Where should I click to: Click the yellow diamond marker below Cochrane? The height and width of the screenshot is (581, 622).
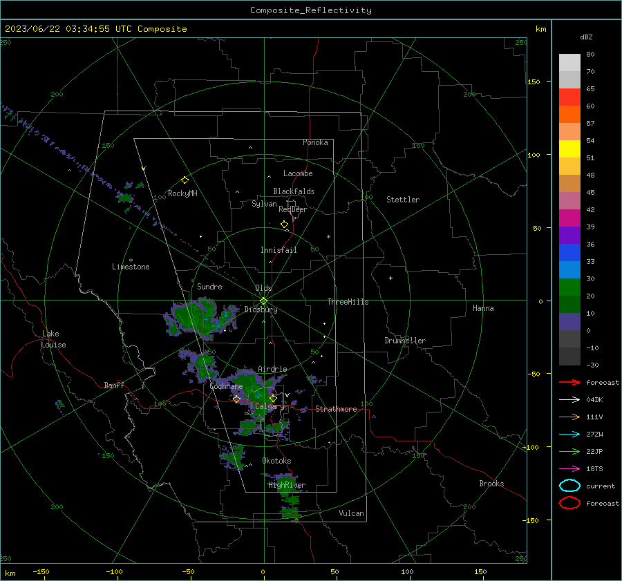(x=237, y=399)
